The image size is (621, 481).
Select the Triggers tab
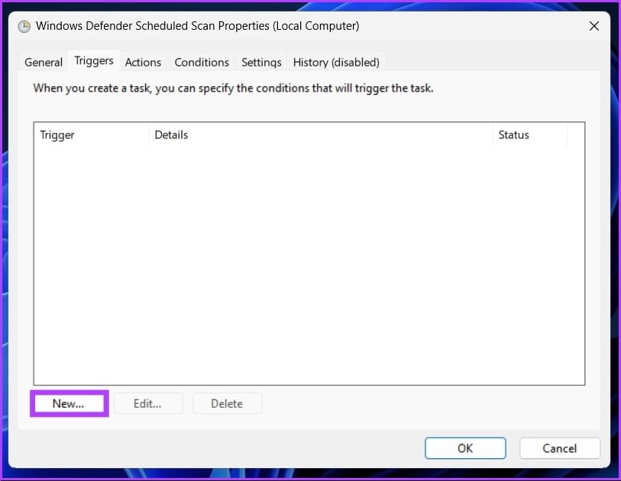click(x=94, y=61)
